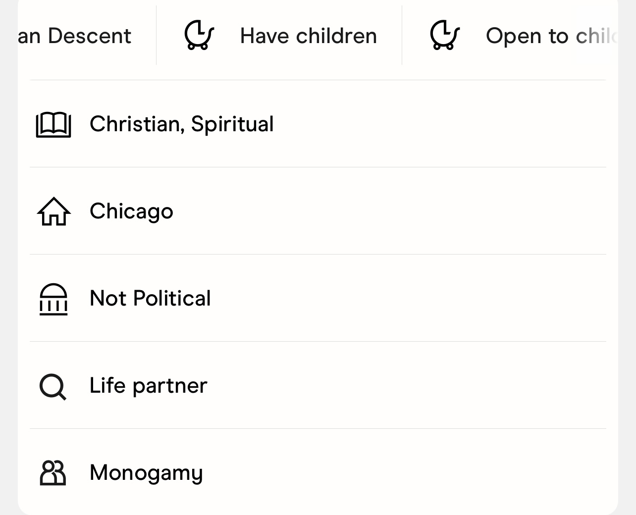Click the stroller icon beside Open to children
Image resolution: width=636 pixels, height=515 pixels.
(445, 35)
